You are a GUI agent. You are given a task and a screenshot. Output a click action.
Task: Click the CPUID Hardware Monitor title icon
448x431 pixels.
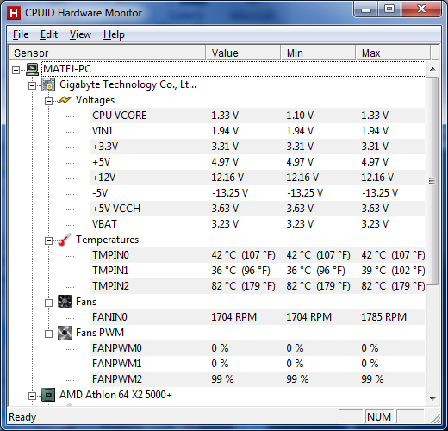click(x=14, y=13)
